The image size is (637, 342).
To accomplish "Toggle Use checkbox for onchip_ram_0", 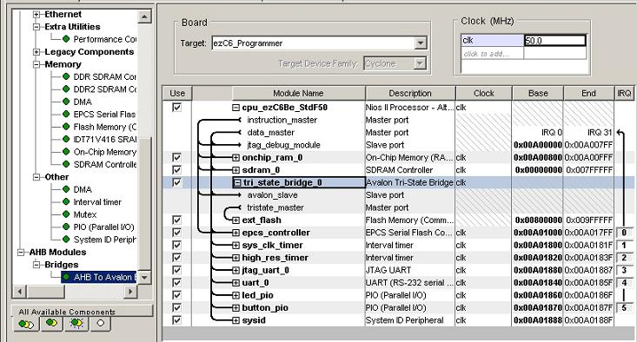I will click(176, 157).
